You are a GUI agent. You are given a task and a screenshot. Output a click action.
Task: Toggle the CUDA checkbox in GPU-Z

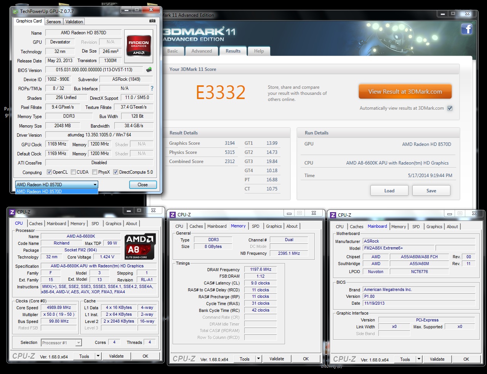click(73, 172)
